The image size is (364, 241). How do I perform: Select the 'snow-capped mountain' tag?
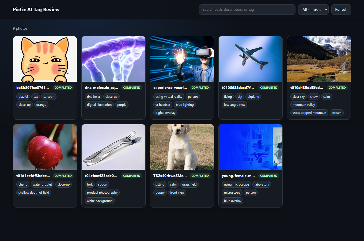[x=309, y=113]
